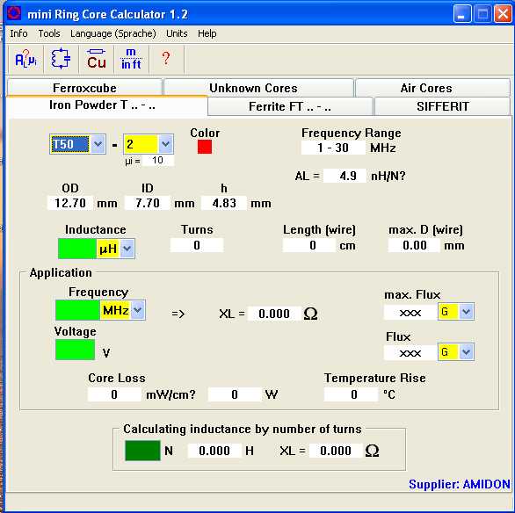Open the Cu copper wire tool icon
The height and width of the screenshot is (513, 515).
(x=97, y=60)
